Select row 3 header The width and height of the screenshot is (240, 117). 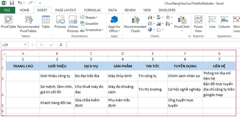(x=3, y=76)
